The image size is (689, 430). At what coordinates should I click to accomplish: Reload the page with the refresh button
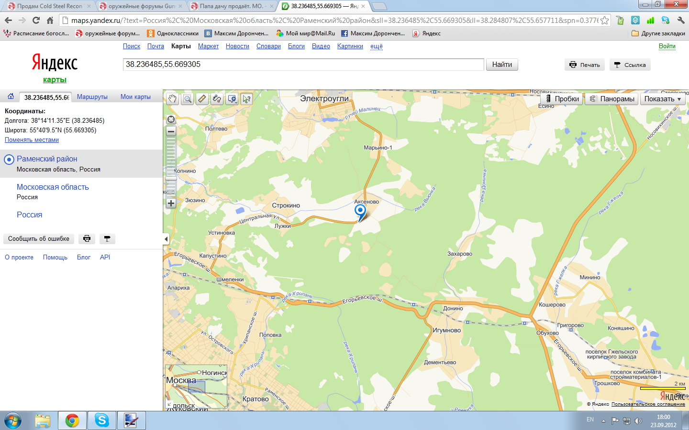[36, 20]
